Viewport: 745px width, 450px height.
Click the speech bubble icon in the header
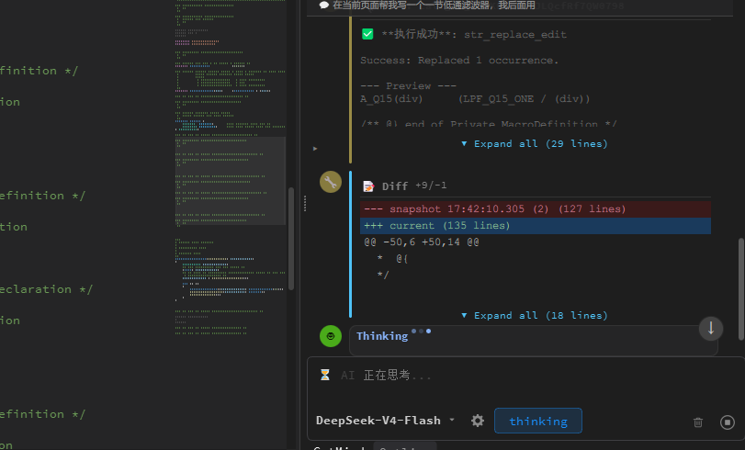324,6
